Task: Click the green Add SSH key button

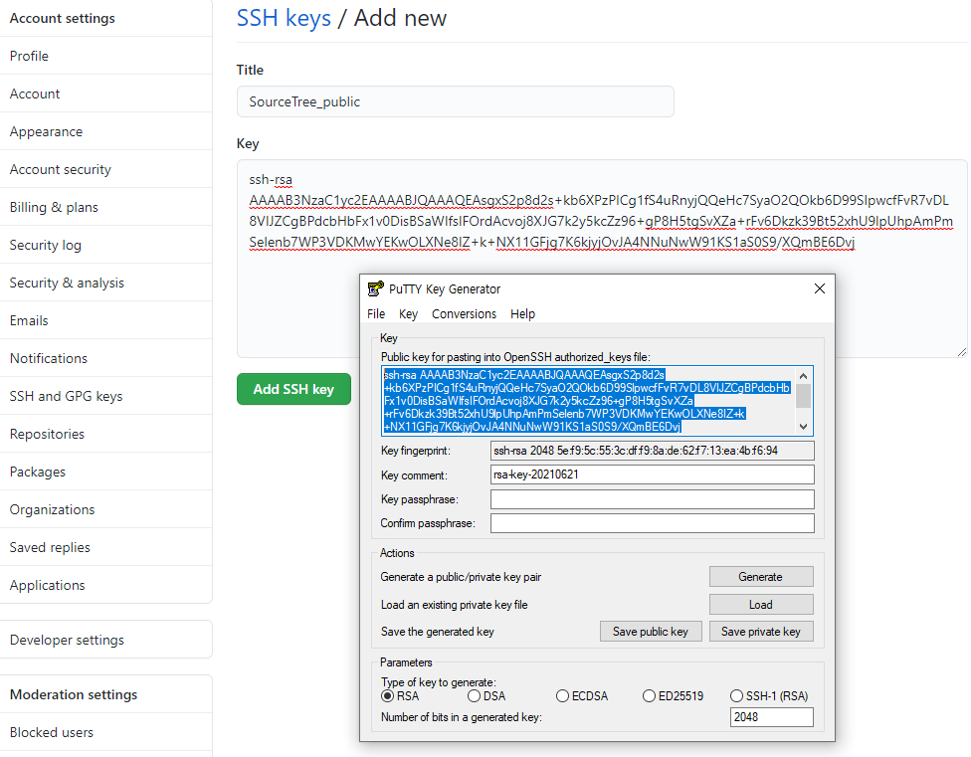Action: click(x=293, y=389)
